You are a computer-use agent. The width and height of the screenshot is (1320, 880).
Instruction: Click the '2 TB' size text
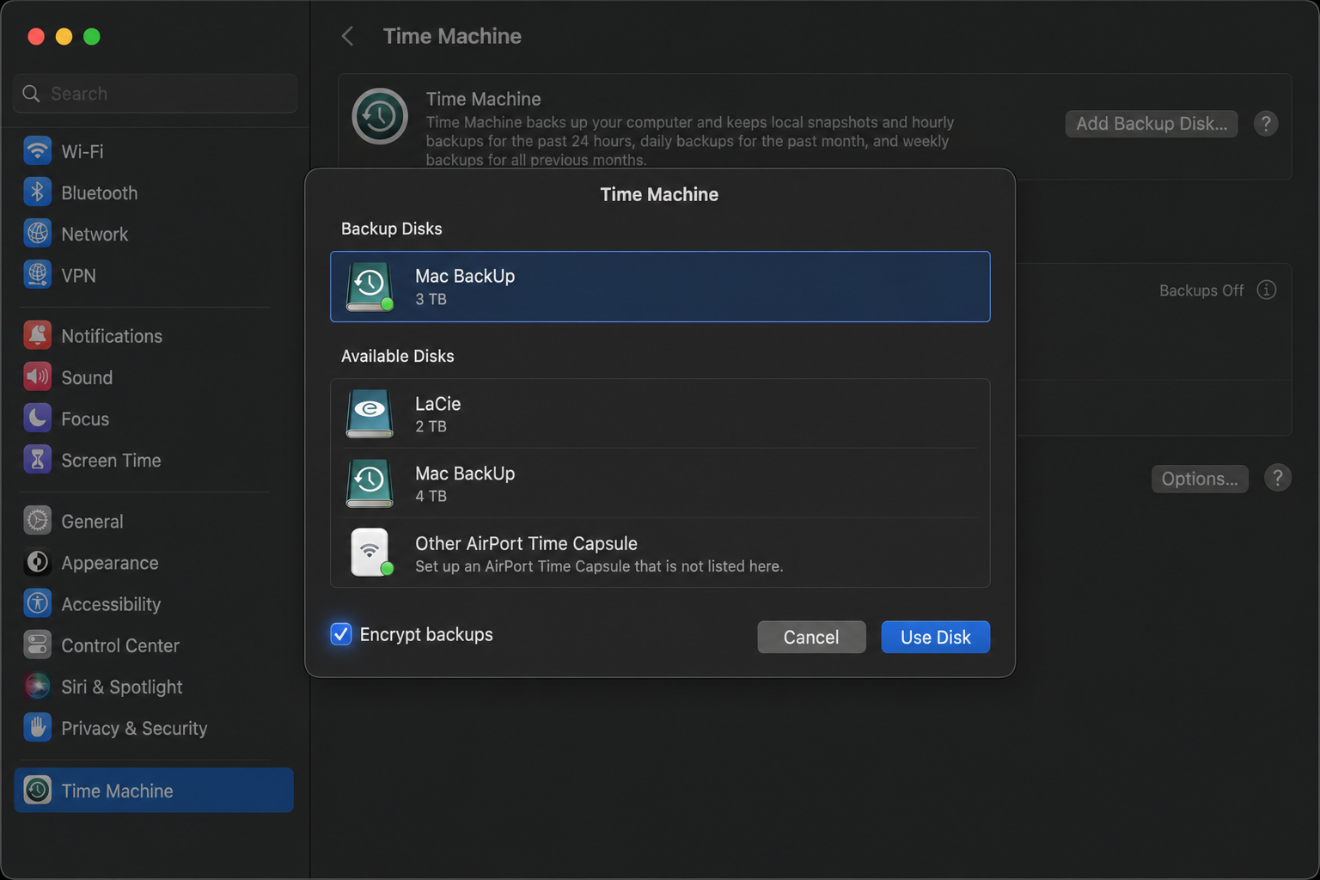[431, 426]
